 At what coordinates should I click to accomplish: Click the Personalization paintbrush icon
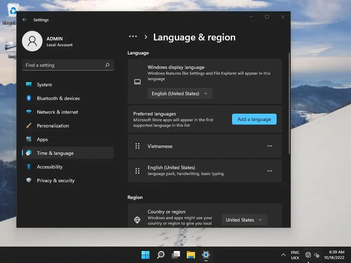coord(29,125)
